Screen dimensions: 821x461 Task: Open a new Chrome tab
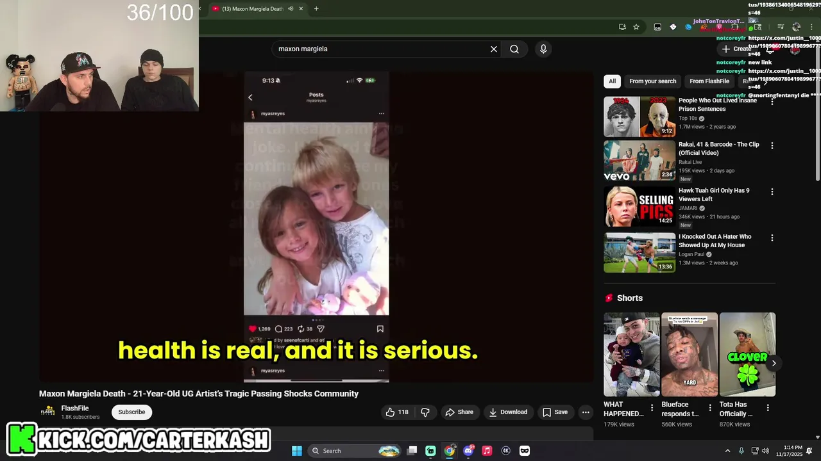click(x=316, y=8)
